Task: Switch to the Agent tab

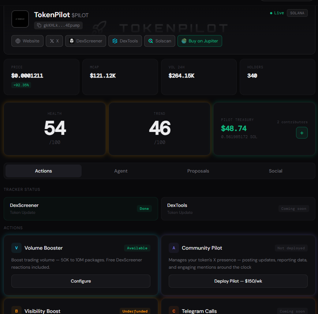Action: (121, 171)
